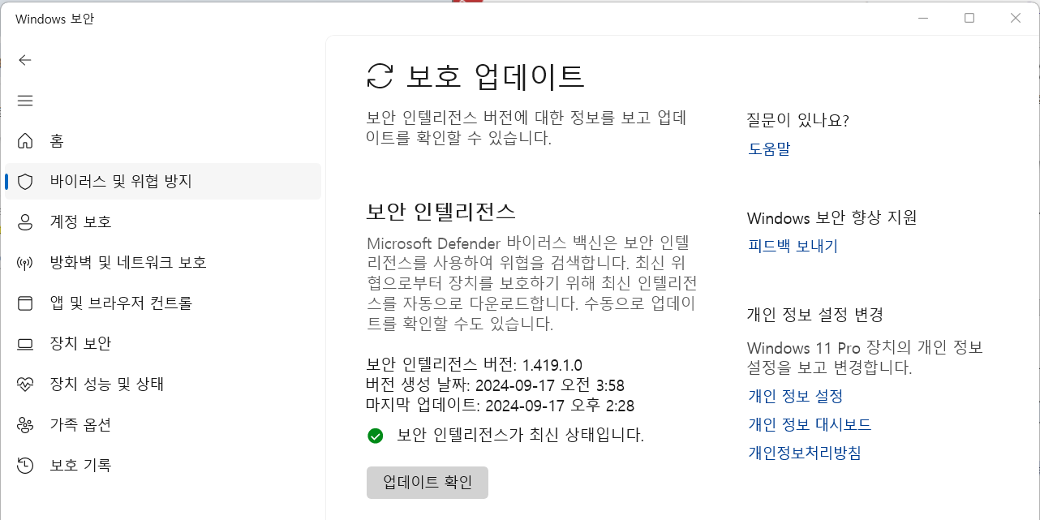
Task: Click the heart monitor icon for 장치 성능 및 상태
Action: pyautogui.click(x=25, y=385)
